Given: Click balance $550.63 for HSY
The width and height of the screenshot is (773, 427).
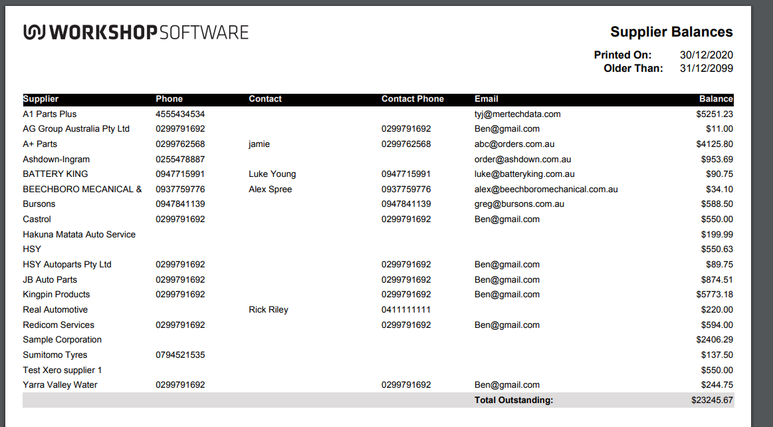Looking at the screenshot, I should (x=717, y=249).
